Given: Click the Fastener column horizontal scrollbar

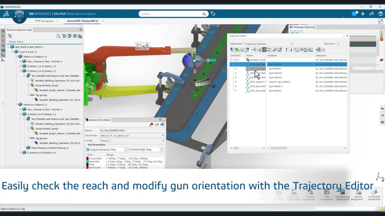Looking at the screenshot, I should pos(279,148).
